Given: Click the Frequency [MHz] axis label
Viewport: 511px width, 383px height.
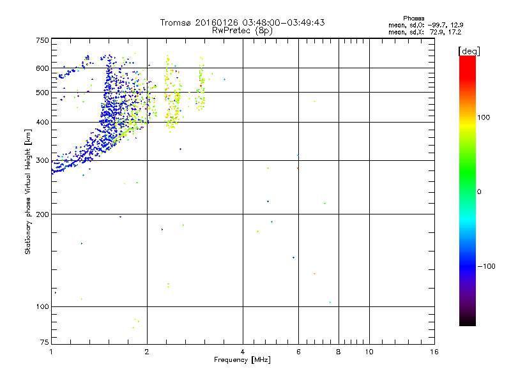Looking at the screenshot, I should 242,360.
